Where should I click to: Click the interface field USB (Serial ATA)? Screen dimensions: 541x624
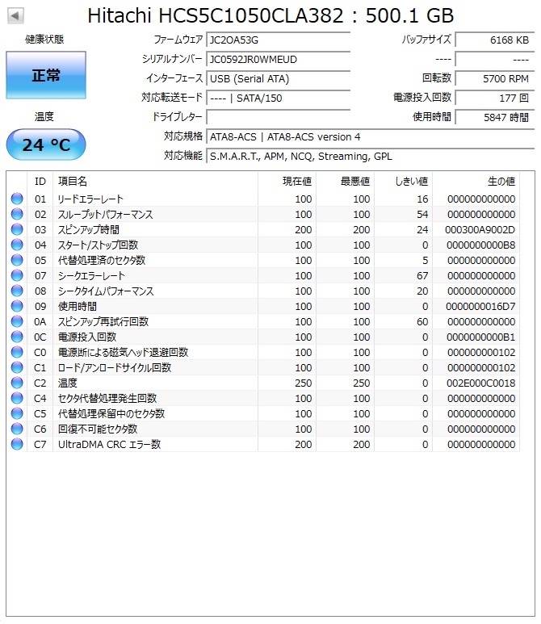279,79
